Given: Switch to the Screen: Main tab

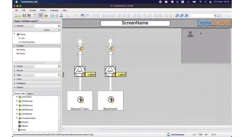Looking at the screenshot, I should point(20,94).
